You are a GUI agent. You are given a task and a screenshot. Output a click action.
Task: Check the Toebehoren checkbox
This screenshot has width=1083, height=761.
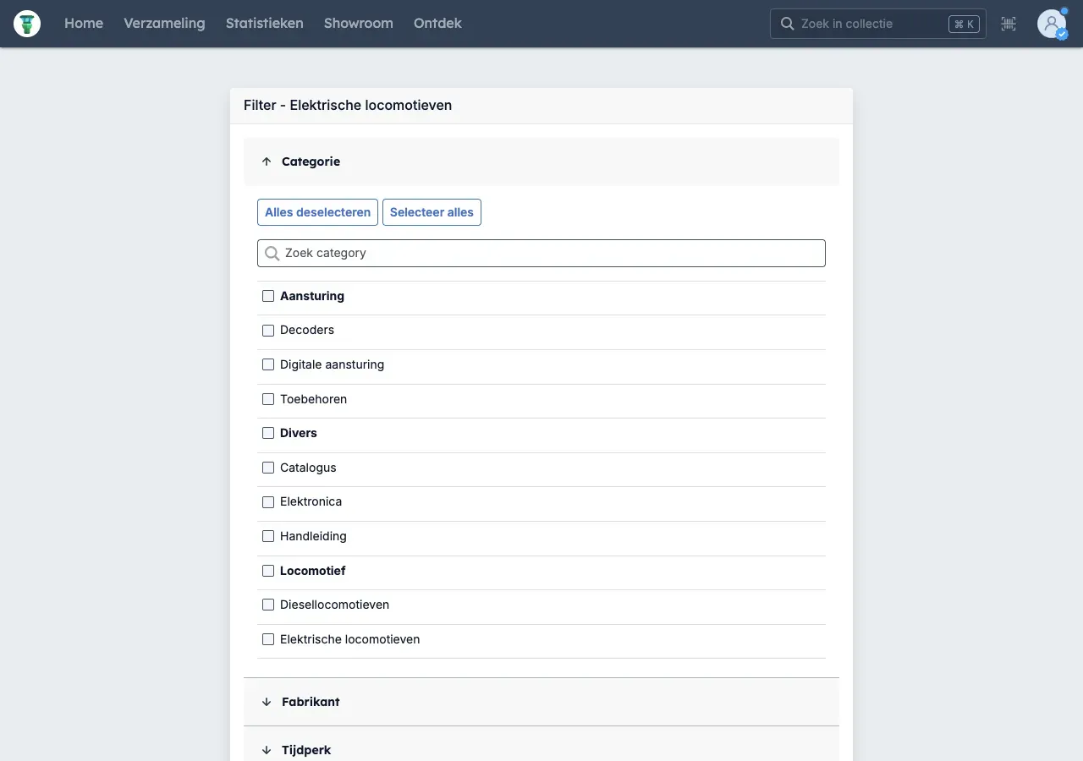[x=268, y=399]
